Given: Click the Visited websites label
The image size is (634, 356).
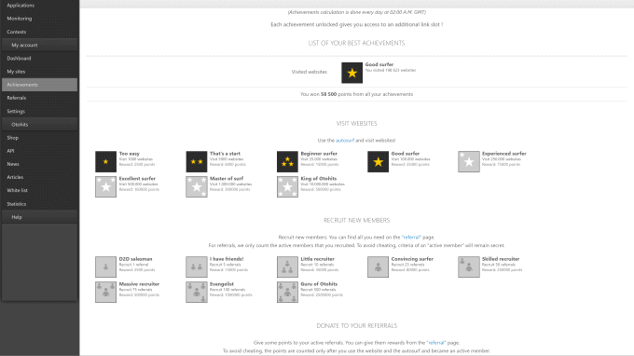Looking at the screenshot, I should click(x=310, y=72).
